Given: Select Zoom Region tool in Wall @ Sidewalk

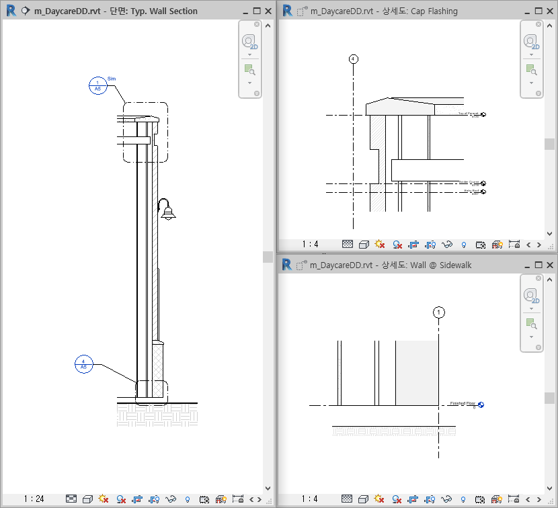Looking at the screenshot, I should pyautogui.click(x=531, y=324).
